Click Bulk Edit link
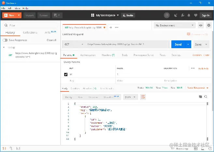The height and width of the screenshot is (152, 214). [203, 68]
